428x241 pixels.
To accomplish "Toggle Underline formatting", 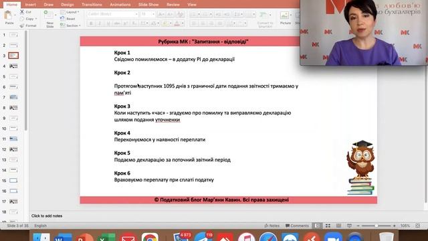I will pos(108,24).
